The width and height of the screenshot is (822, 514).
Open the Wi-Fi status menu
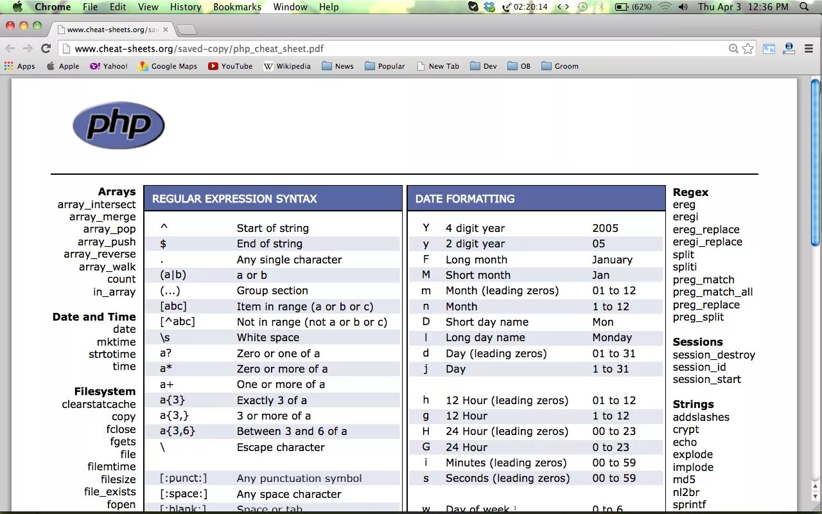[665, 7]
